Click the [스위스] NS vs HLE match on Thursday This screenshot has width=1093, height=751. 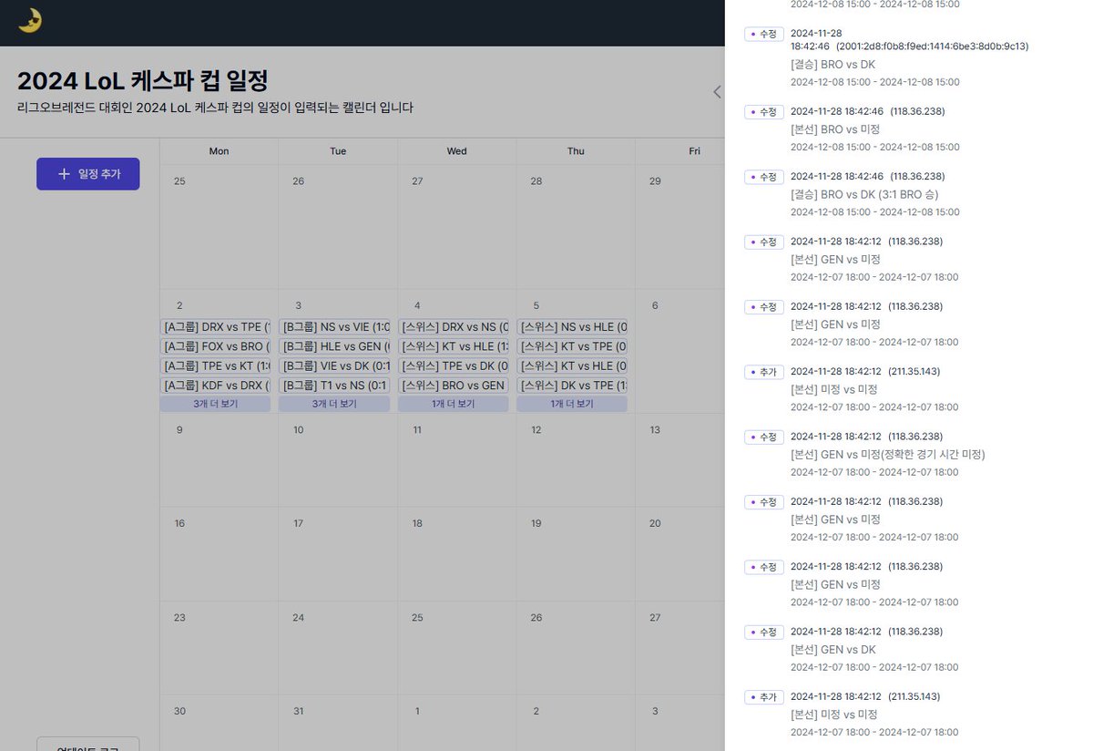[x=572, y=326]
